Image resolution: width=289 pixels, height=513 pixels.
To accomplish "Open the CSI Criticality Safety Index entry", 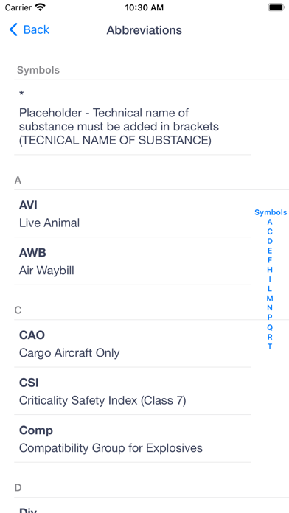I will click(133, 391).
